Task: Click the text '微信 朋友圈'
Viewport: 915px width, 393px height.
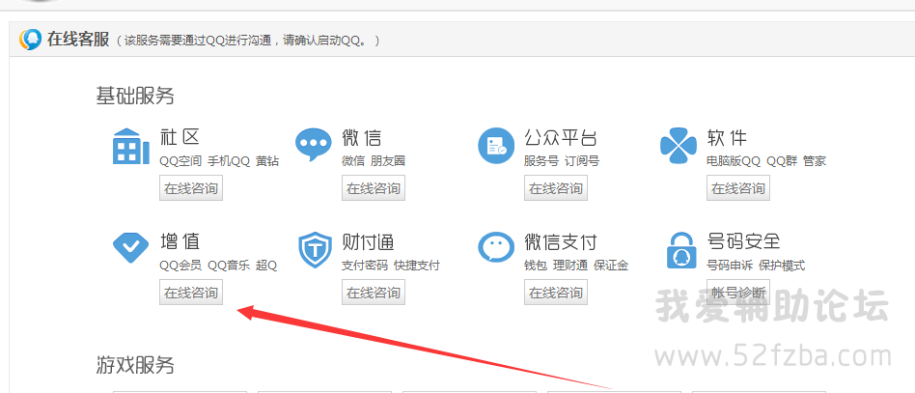Action: [374, 161]
